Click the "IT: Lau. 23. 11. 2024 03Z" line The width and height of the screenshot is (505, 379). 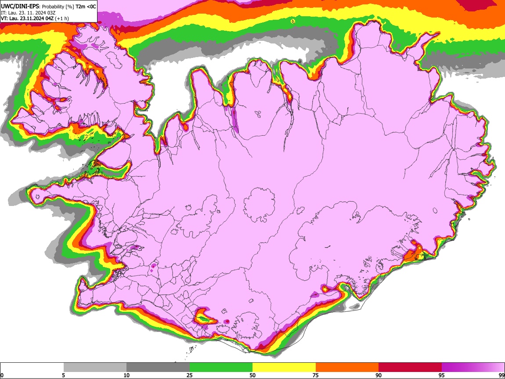pos(28,13)
